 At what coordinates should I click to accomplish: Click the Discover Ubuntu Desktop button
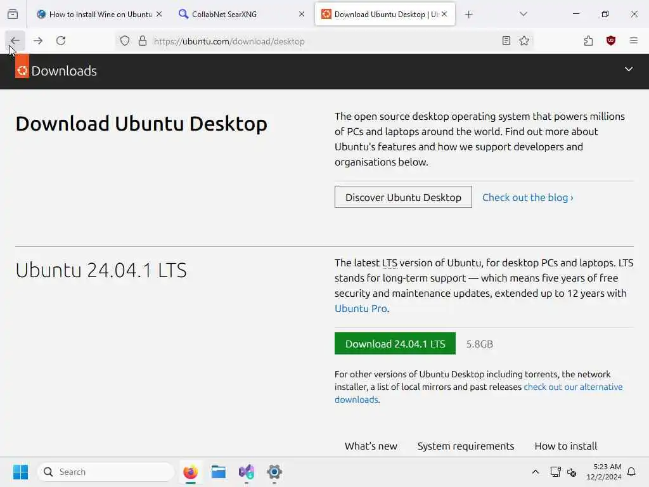click(x=403, y=197)
